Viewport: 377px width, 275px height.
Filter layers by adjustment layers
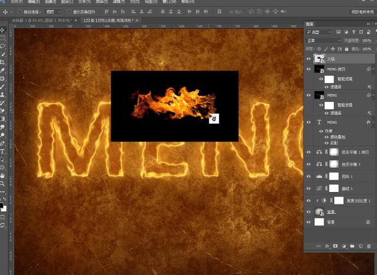coord(346,32)
